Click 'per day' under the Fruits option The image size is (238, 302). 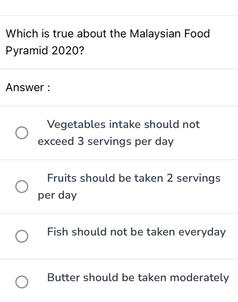[57, 195]
